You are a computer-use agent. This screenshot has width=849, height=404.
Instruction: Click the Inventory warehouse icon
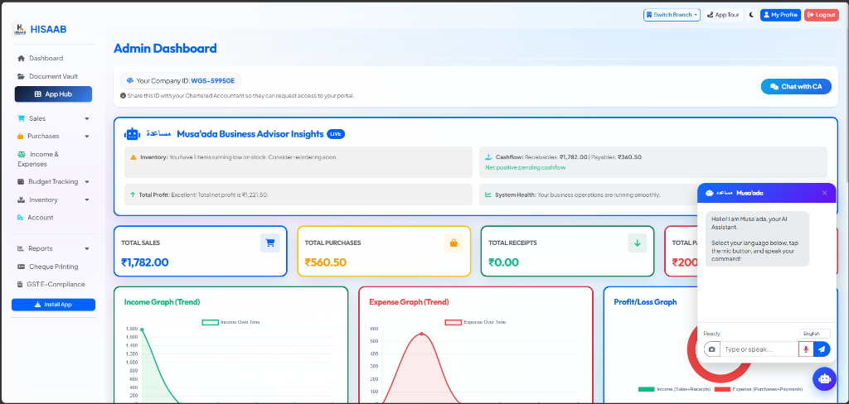[x=21, y=200]
